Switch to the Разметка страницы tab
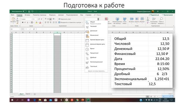The width and height of the screenshot is (188, 105). (x=40, y=15)
